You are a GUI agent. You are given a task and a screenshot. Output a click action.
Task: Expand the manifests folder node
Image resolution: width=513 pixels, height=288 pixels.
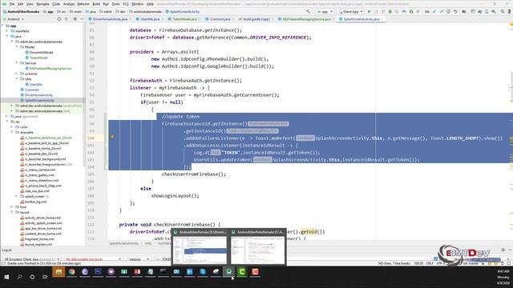point(7,31)
